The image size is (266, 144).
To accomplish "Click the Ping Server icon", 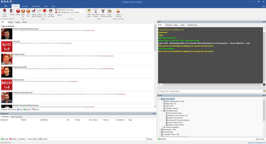I will tap(5, 11).
